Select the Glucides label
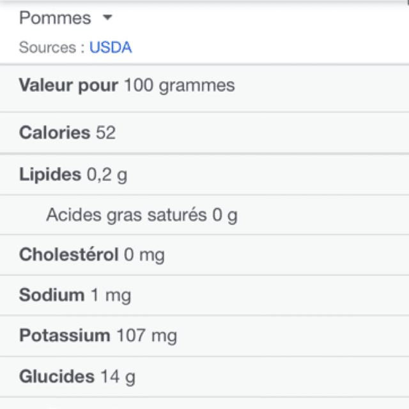The image size is (409, 409). (57, 376)
